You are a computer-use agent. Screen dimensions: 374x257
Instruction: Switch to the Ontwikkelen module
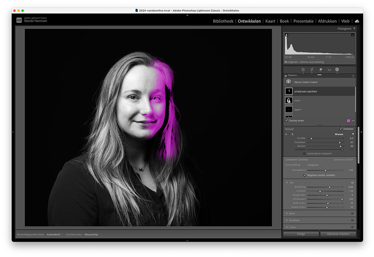point(249,21)
